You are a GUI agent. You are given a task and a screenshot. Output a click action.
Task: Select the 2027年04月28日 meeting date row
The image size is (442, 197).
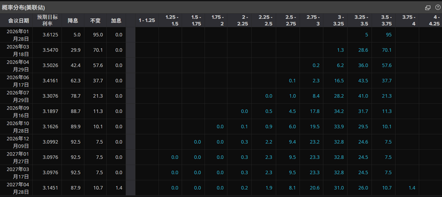[x=18, y=188]
